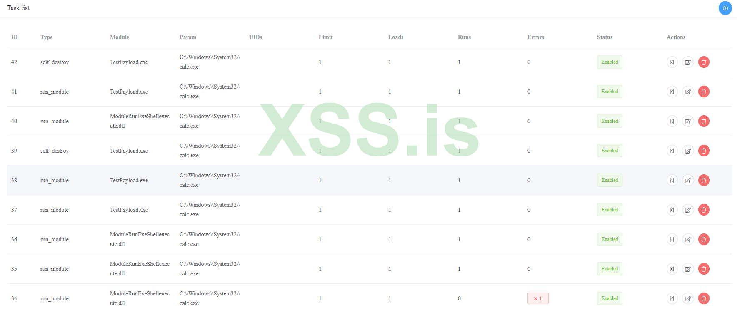737x310 pixels.
Task: Click 'ModuleRunExeShellexecute.dll' in task 35's row
Action: [x=140, y=269]
